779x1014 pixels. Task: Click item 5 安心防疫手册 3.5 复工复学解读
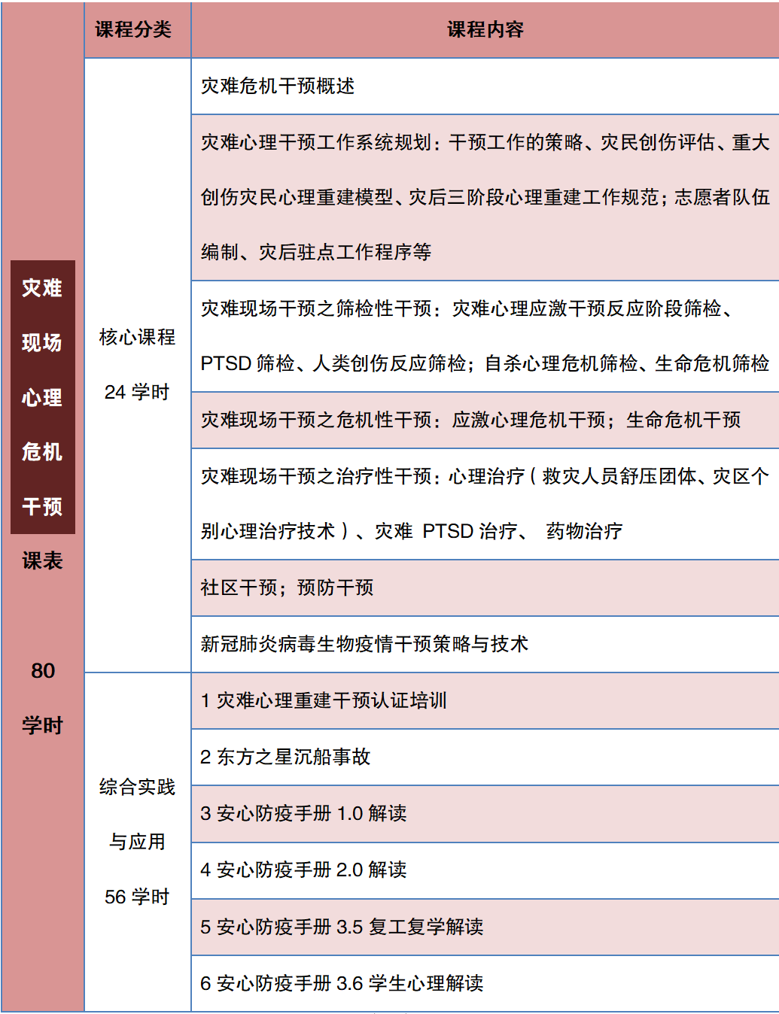(x=485, y=927)
